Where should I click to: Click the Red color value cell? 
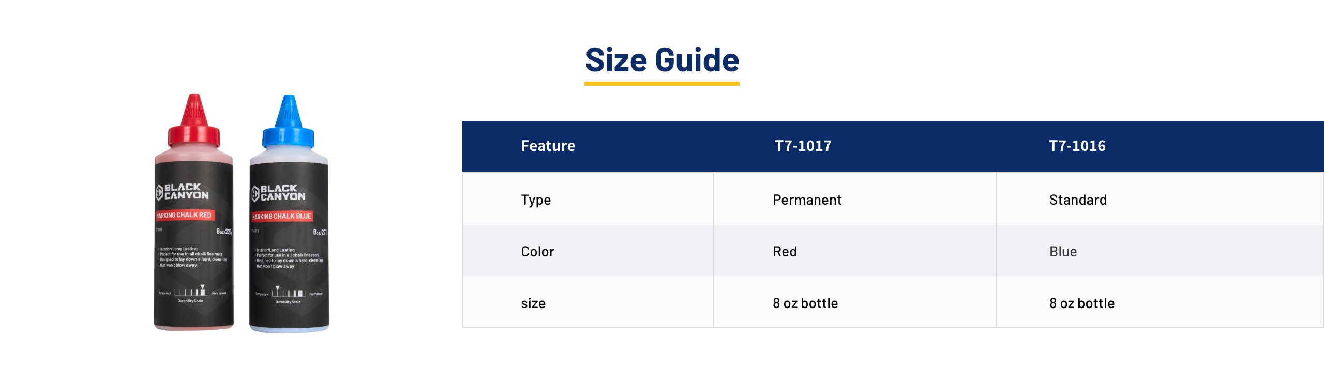click(x=785, y=252)
